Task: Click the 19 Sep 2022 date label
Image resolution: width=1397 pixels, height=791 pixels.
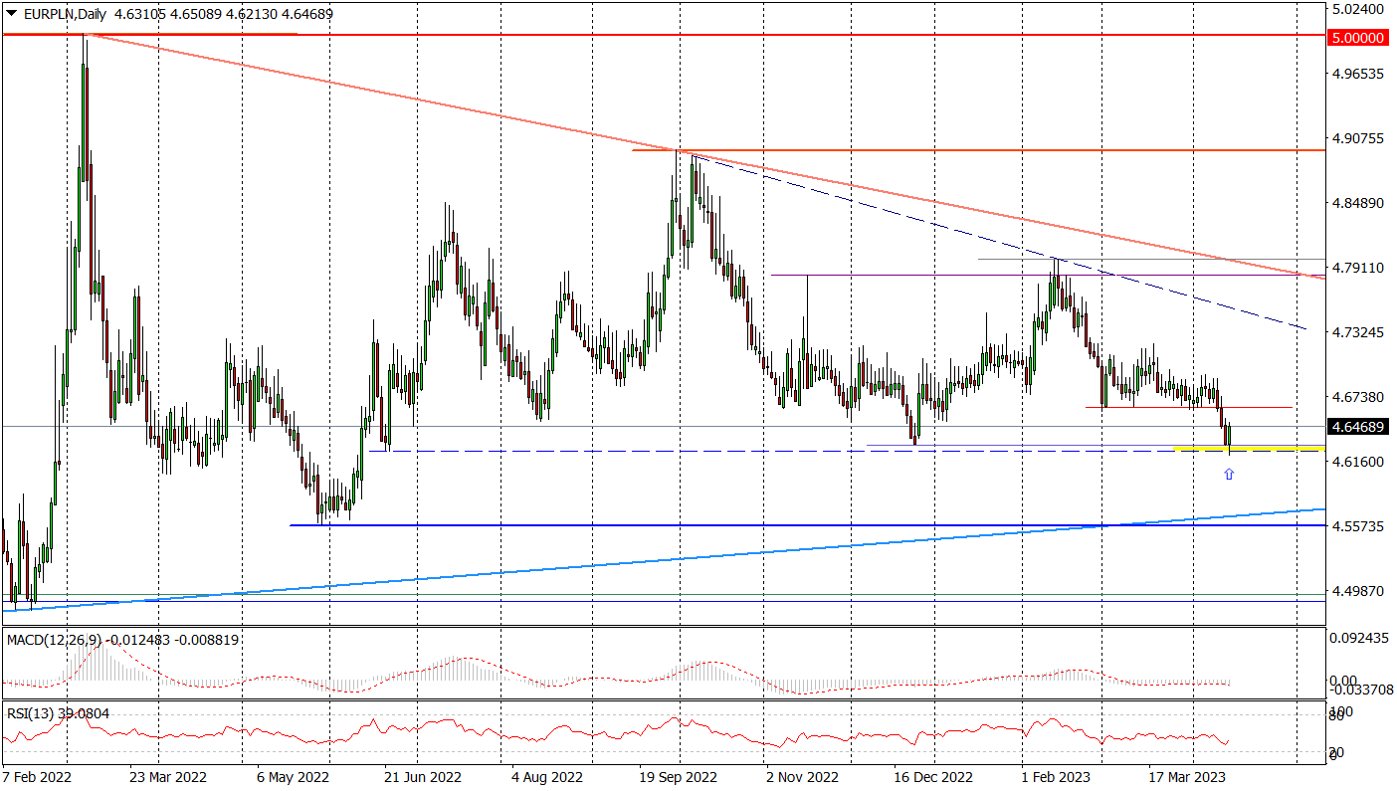Action: (678, 776)
